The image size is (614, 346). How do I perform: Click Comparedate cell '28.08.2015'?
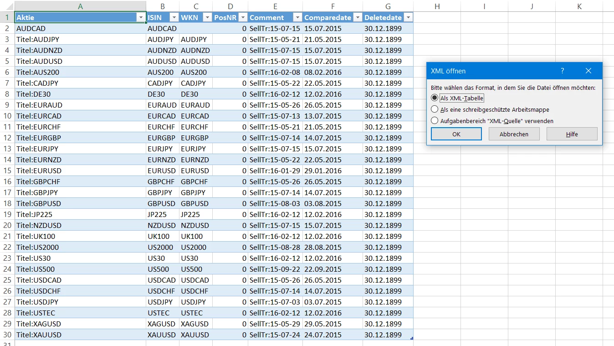point(333,247)
